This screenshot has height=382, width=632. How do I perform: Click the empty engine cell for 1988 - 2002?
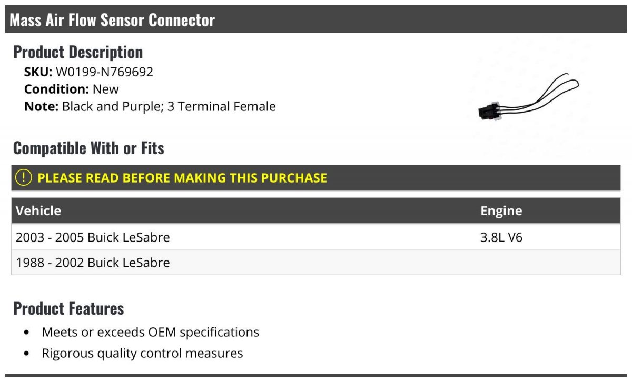coord(548,263)
